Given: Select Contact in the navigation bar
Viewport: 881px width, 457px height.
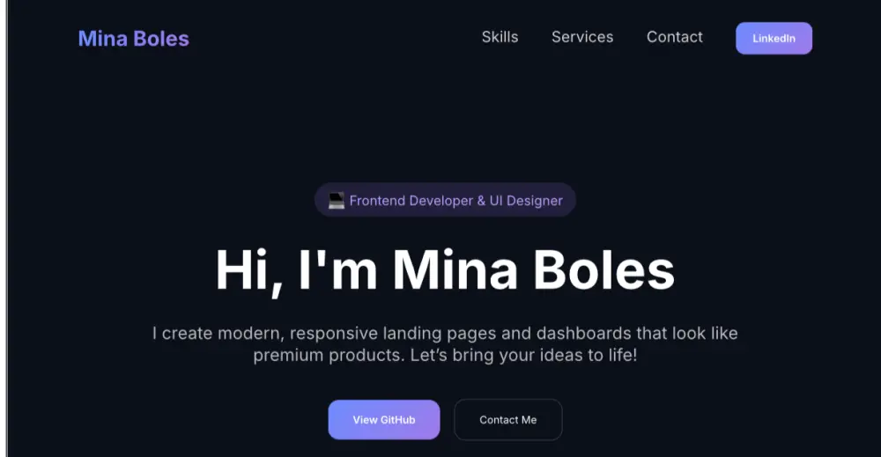Looking at the screenshot, I should tap(674, 37).
